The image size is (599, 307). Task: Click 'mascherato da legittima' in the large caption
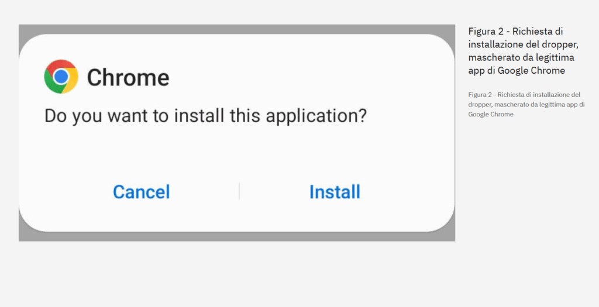(521, 57)
